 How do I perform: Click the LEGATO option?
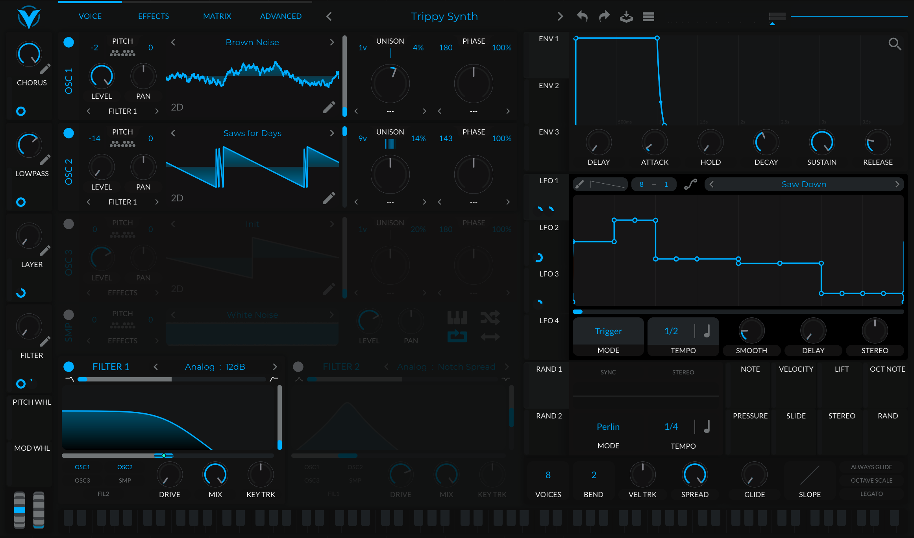tap(871, 494)
